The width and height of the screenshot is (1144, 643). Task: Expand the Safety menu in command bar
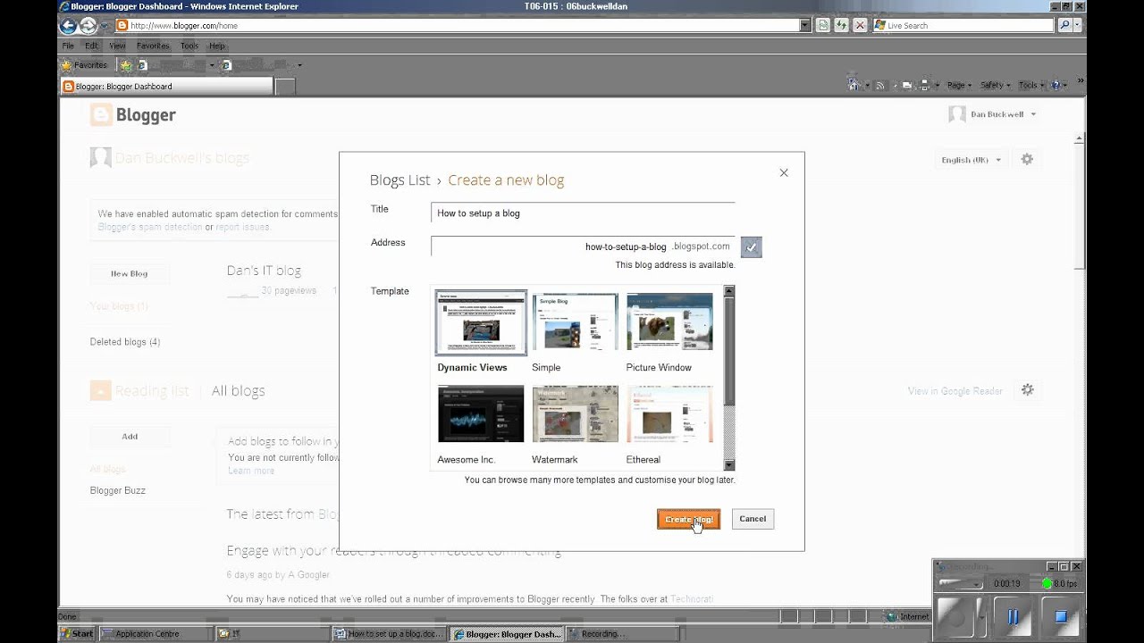996,86
